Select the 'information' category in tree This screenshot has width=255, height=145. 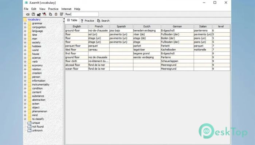pos(39,81)
